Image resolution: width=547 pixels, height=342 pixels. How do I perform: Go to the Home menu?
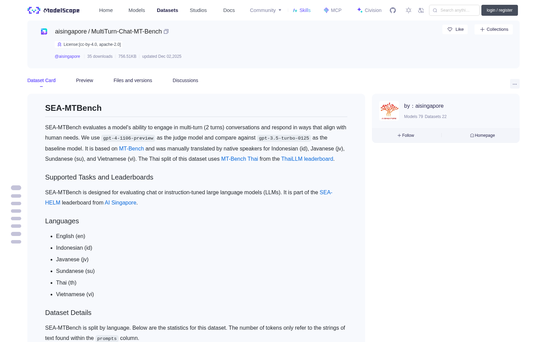click(106, 10)
